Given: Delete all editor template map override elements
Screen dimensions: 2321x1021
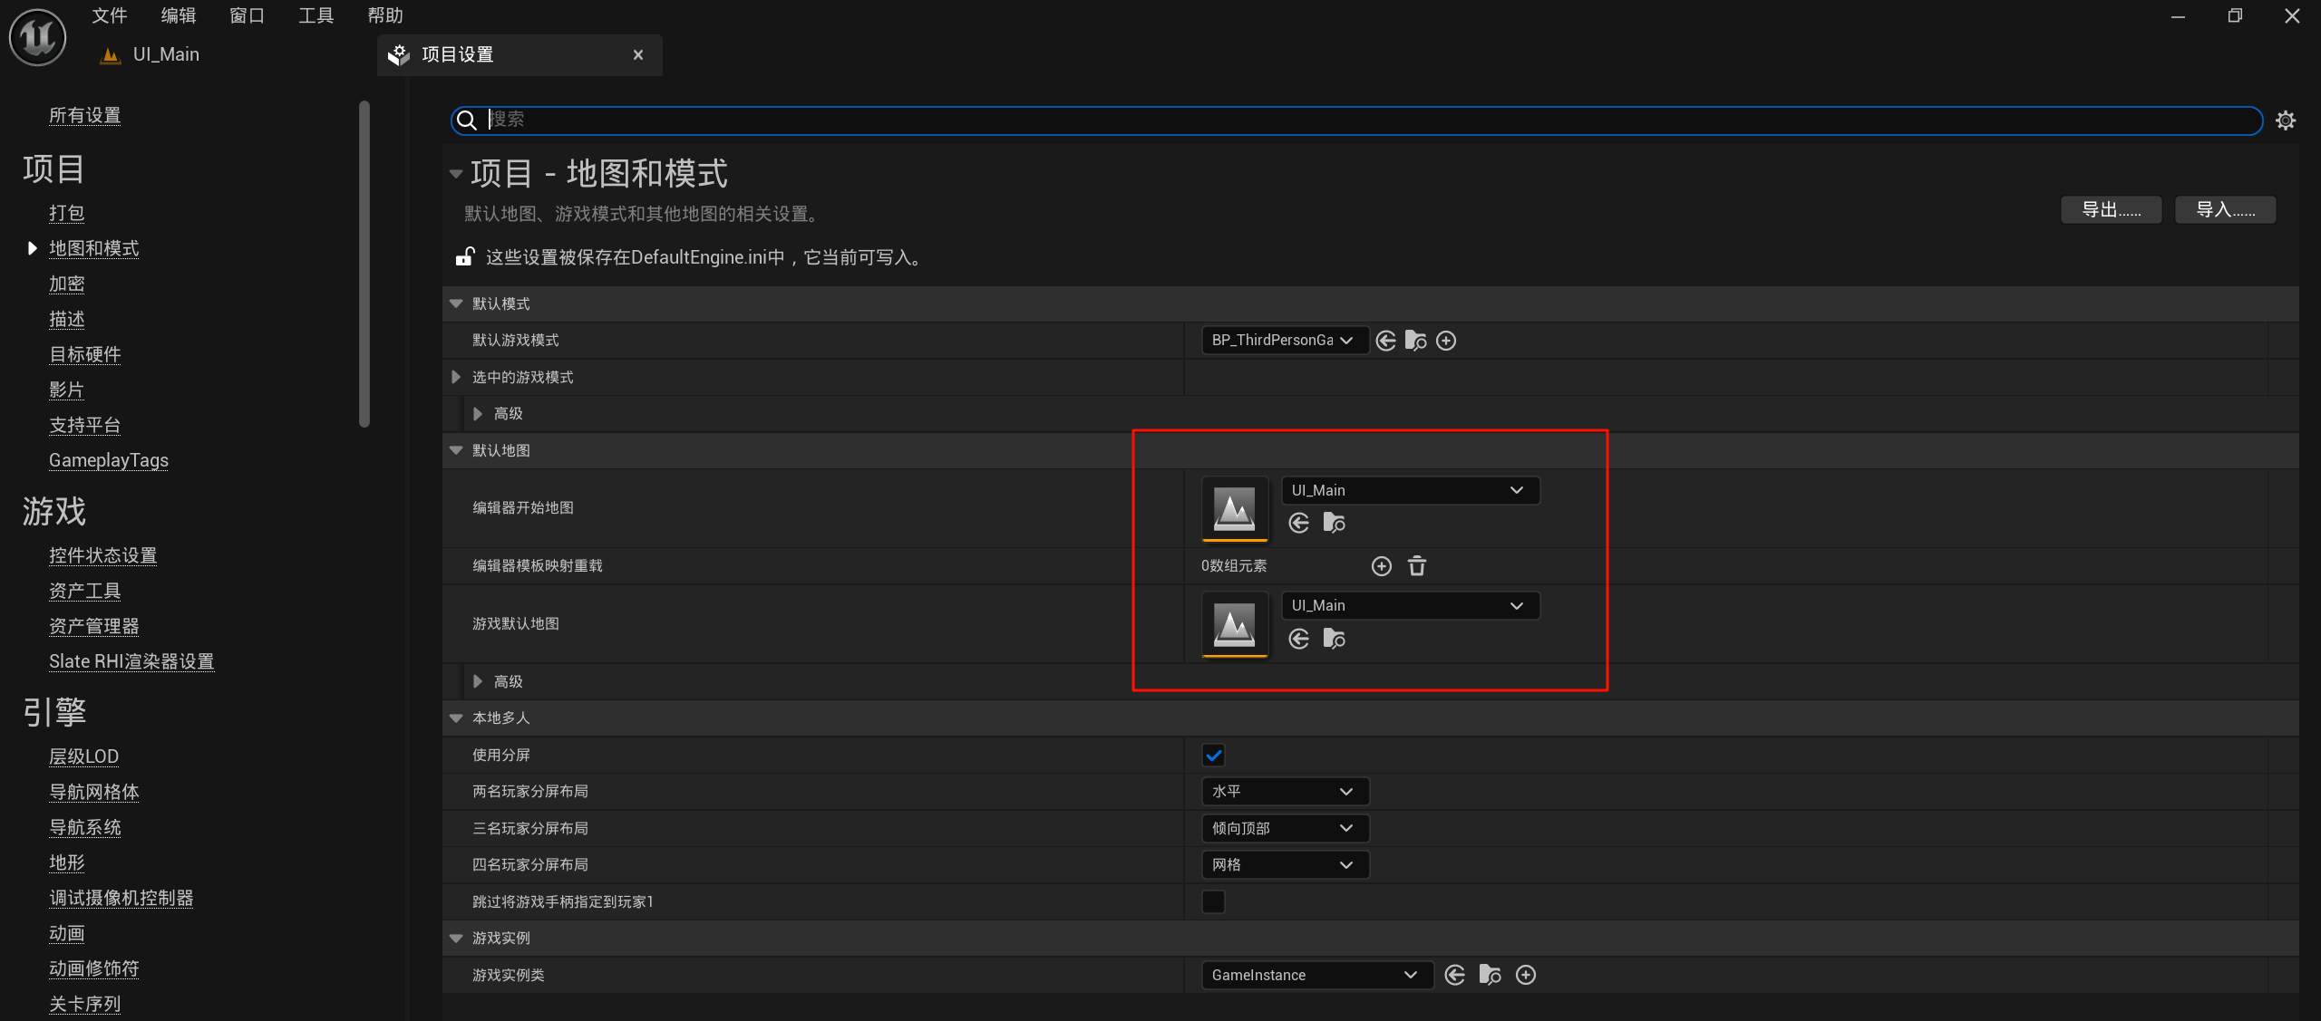Looking at the screenshot, I should (1417, 566).
